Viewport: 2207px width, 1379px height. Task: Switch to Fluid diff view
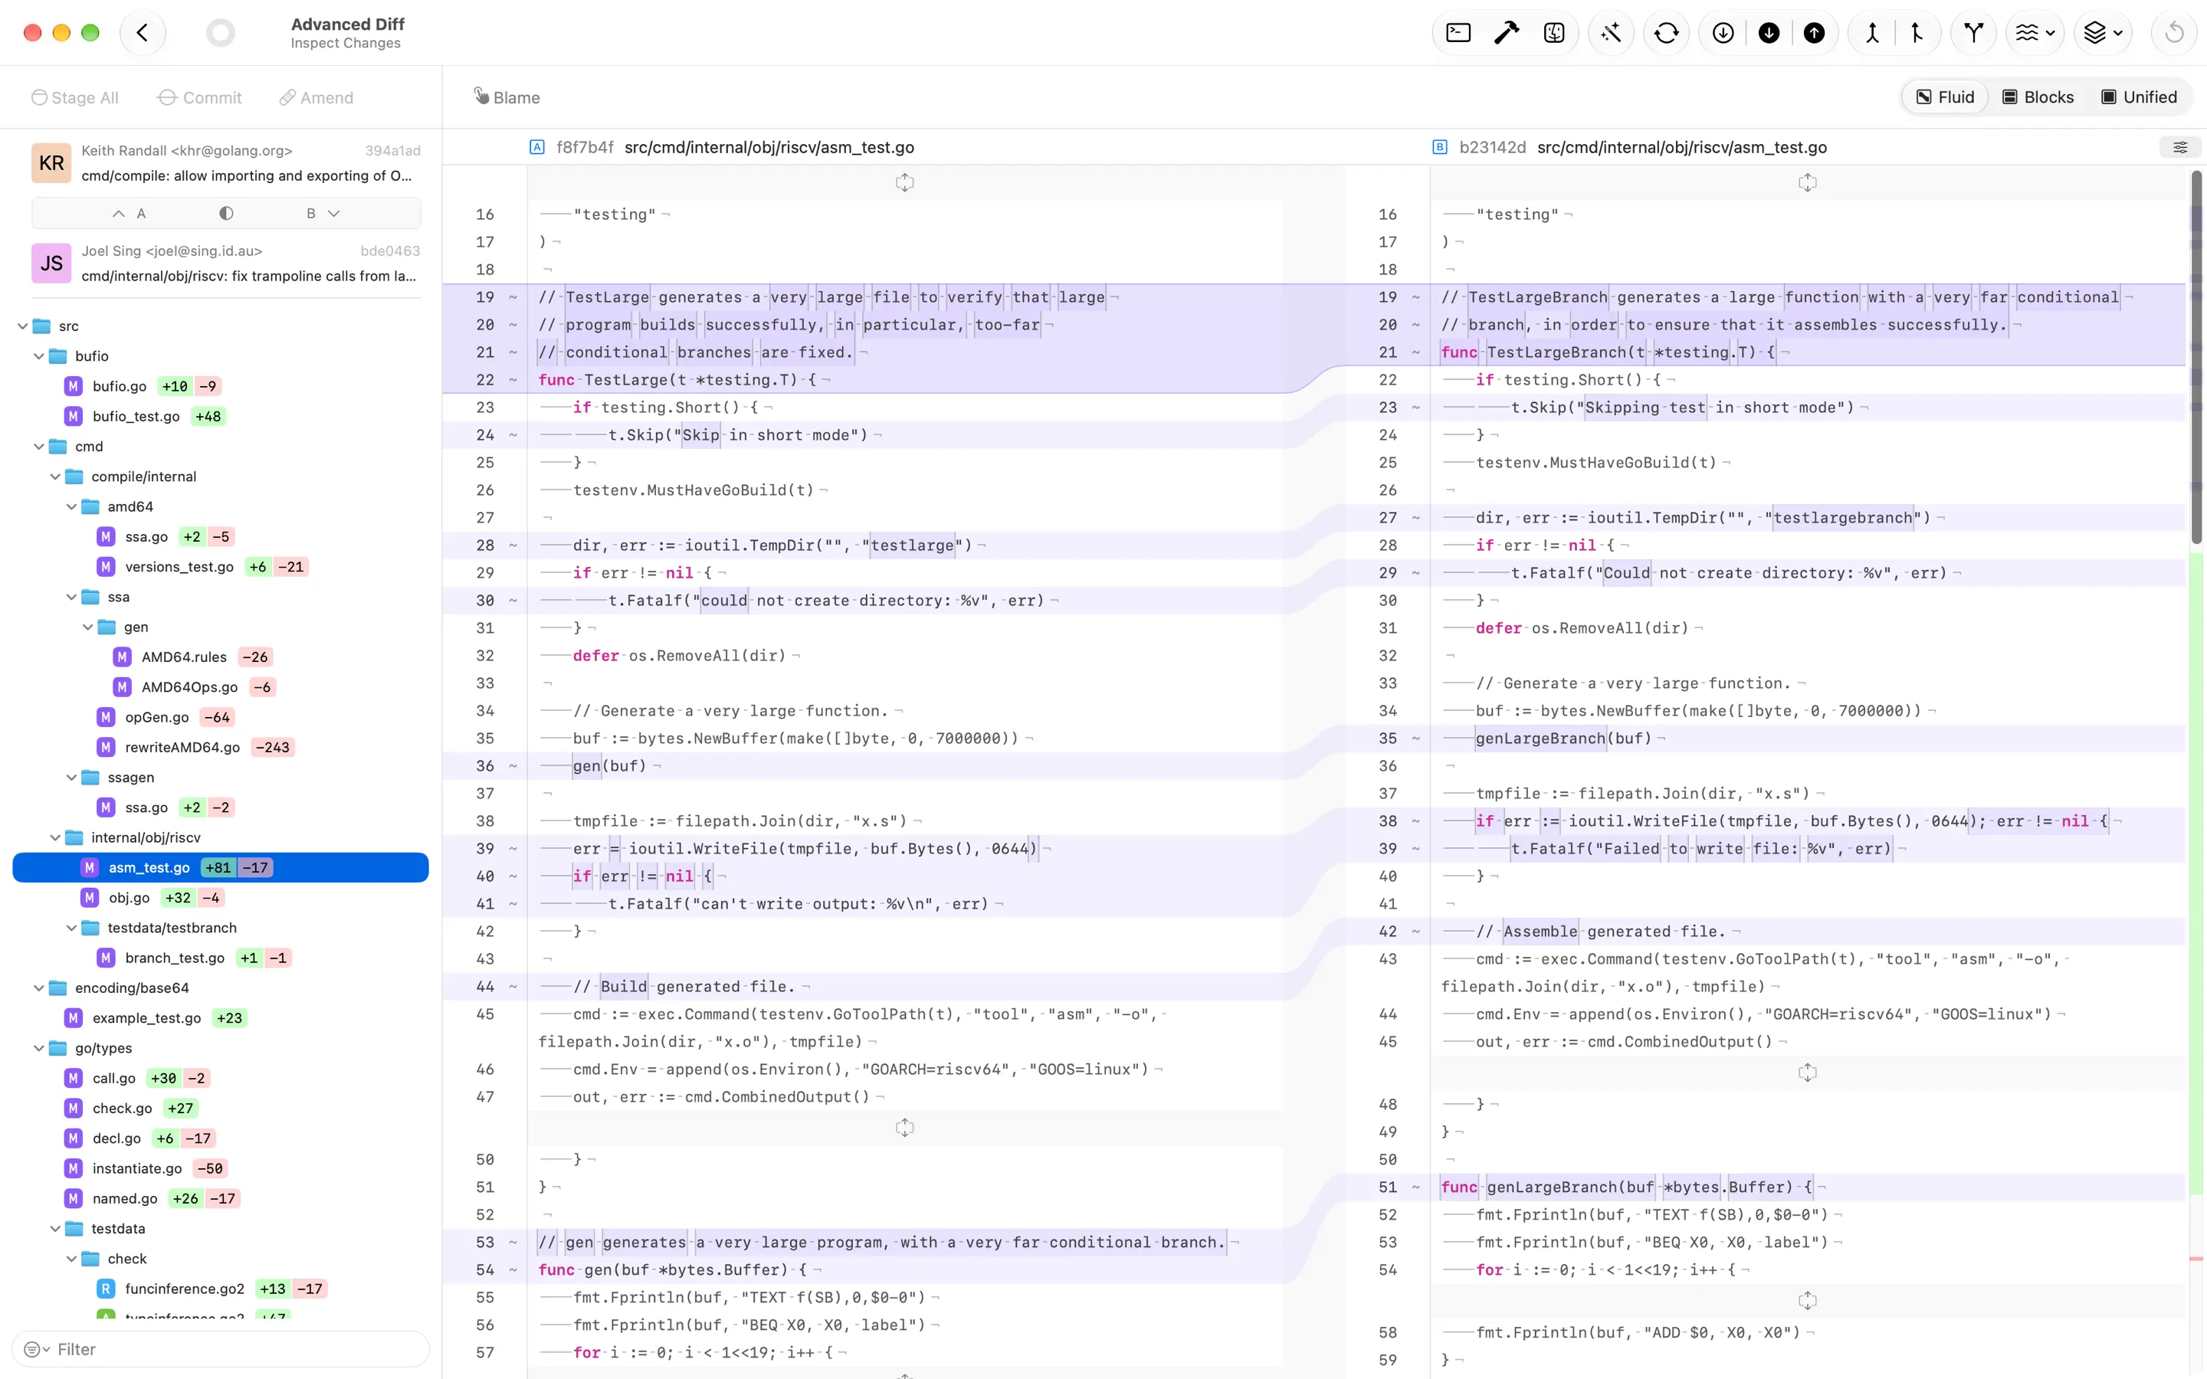(1945, 97)
